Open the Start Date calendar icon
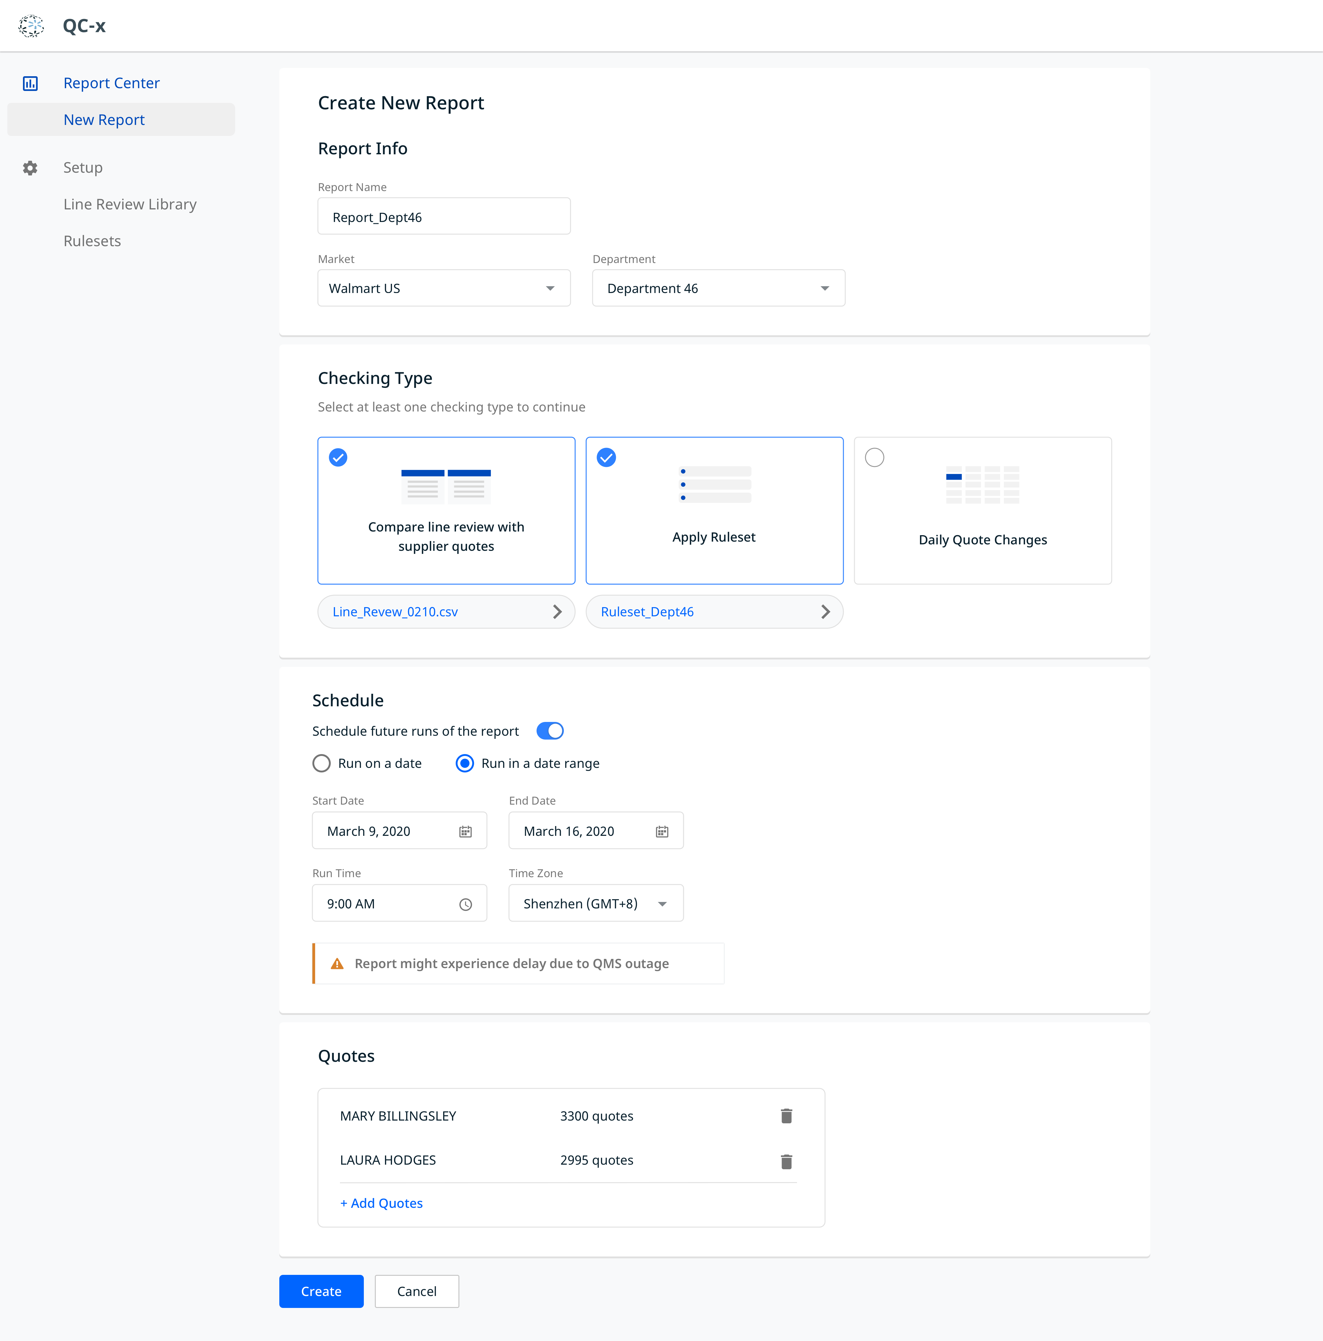 [465, 832]
